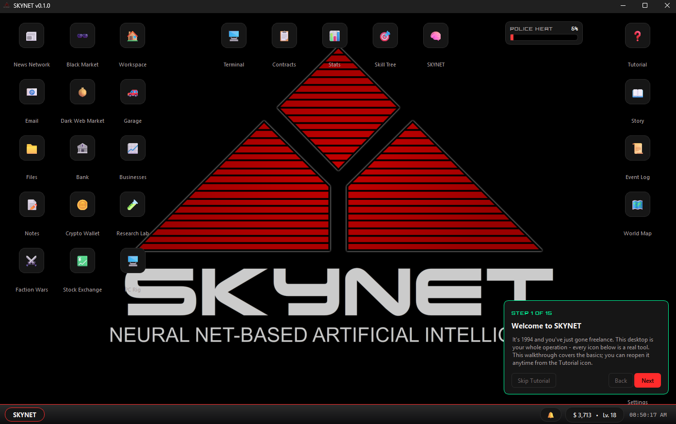Open the Terminal icon
The image size is (676, 424).
pyautogui.click(x=234, y=36)
